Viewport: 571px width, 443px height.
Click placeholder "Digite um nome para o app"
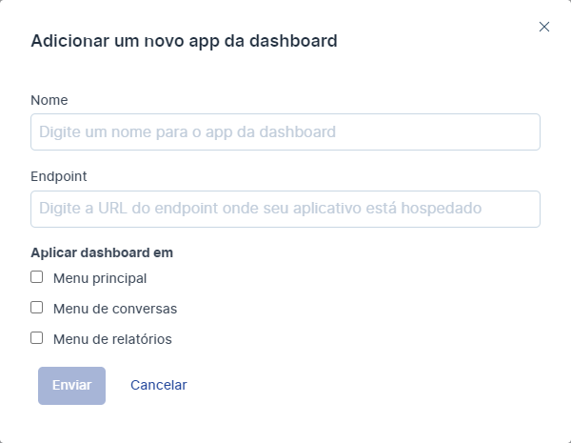(x=187, y=132)
